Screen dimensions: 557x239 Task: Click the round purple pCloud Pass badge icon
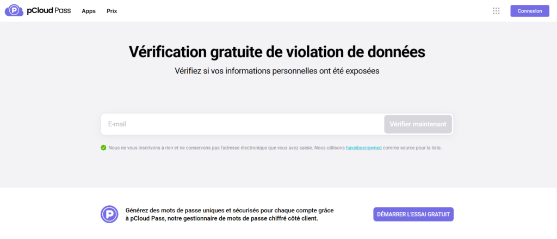point(109,214)
